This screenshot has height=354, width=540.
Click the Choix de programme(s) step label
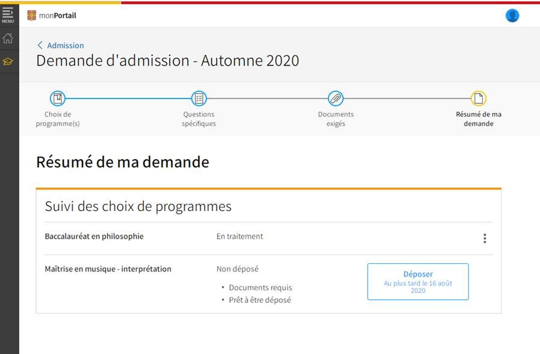(x=58, y=119)
